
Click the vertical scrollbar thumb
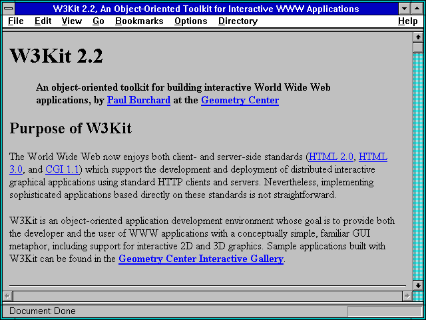tap(418, 47)
